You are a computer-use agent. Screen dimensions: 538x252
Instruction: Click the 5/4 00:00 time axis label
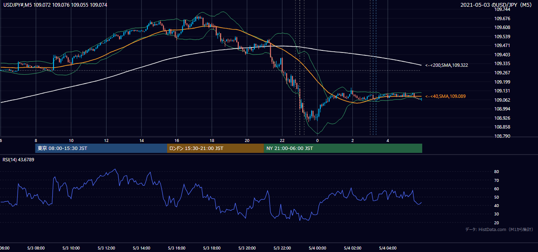coord(317,248)
